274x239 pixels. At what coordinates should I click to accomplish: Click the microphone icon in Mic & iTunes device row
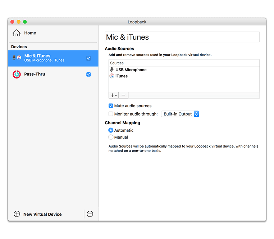pos(14,58)
